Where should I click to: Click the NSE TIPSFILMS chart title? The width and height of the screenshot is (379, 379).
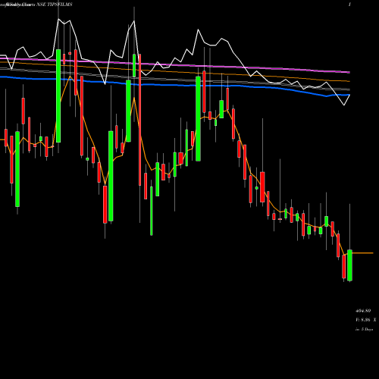[x=55, y=5]
